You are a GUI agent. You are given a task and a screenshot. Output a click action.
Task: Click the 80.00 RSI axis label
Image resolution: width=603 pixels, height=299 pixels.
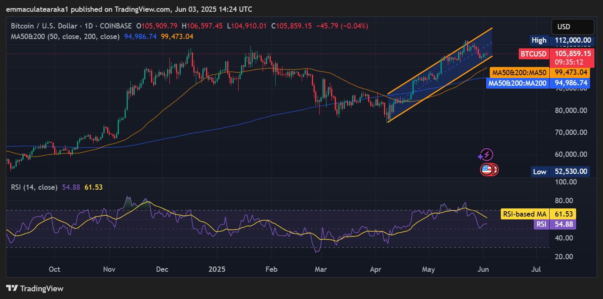tap(564, 200)
